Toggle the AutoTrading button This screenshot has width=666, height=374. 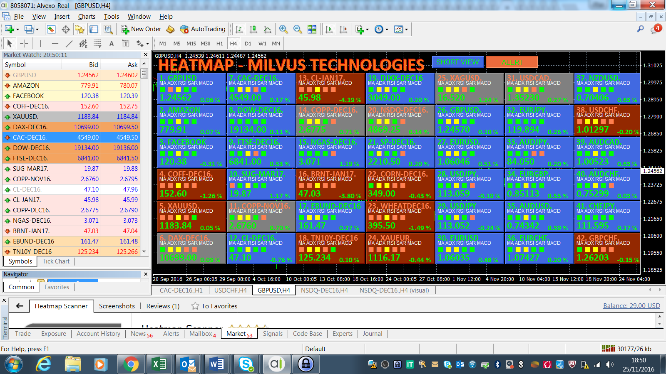203,29
